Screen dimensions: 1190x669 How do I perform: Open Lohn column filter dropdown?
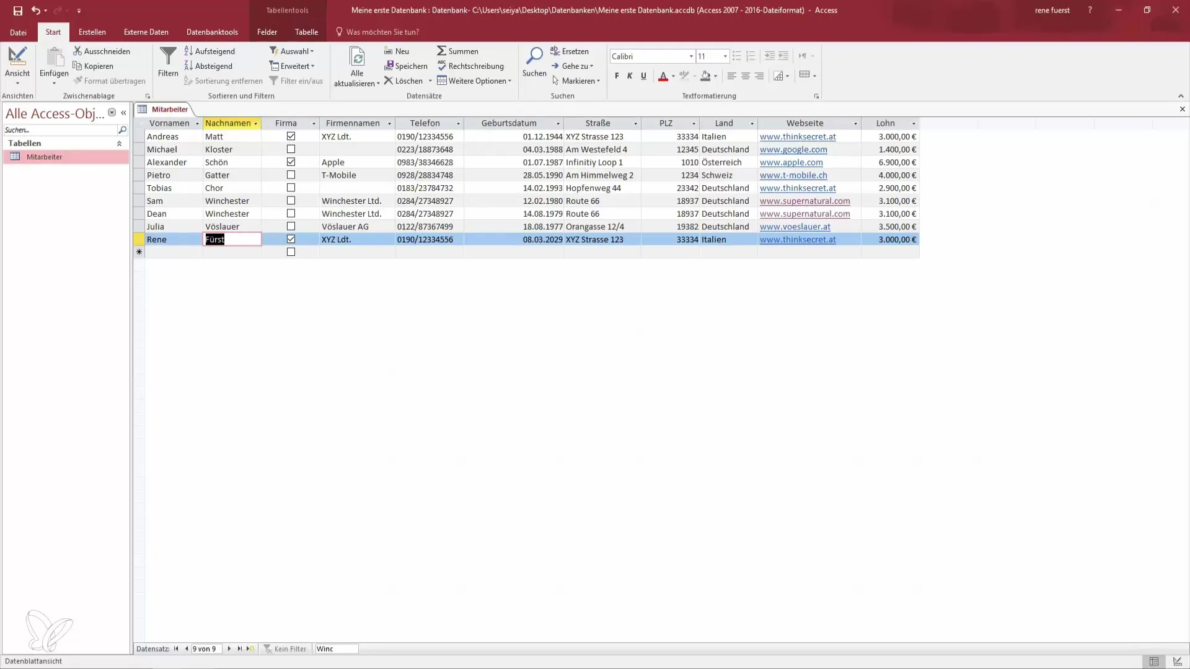914,124
